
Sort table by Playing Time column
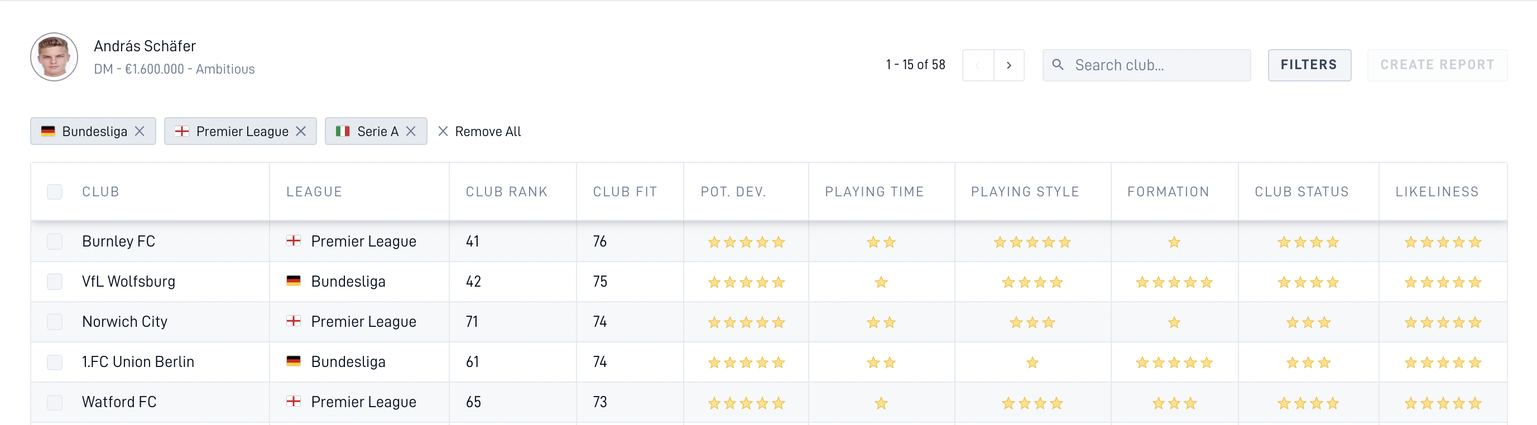874,191
